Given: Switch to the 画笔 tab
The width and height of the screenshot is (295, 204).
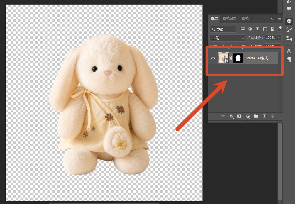Looking at the screenshot, I should 245,18.
